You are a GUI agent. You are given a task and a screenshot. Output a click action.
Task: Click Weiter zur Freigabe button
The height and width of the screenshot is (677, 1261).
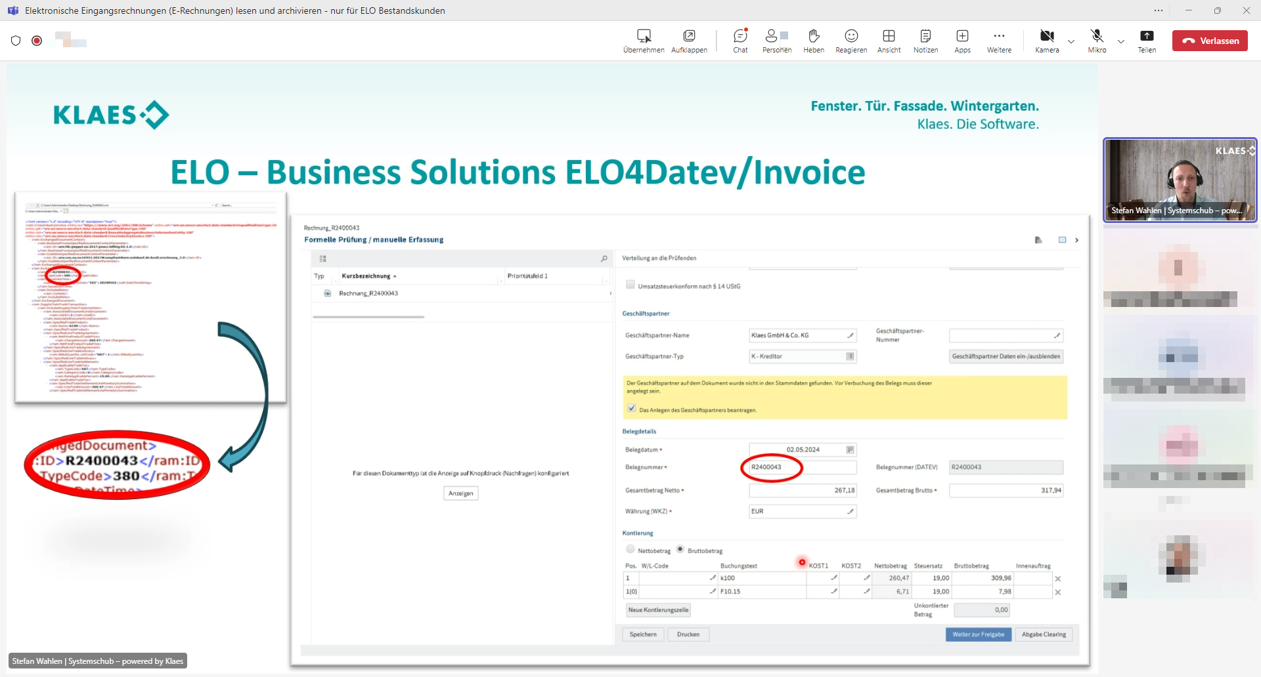pos(978,634)
